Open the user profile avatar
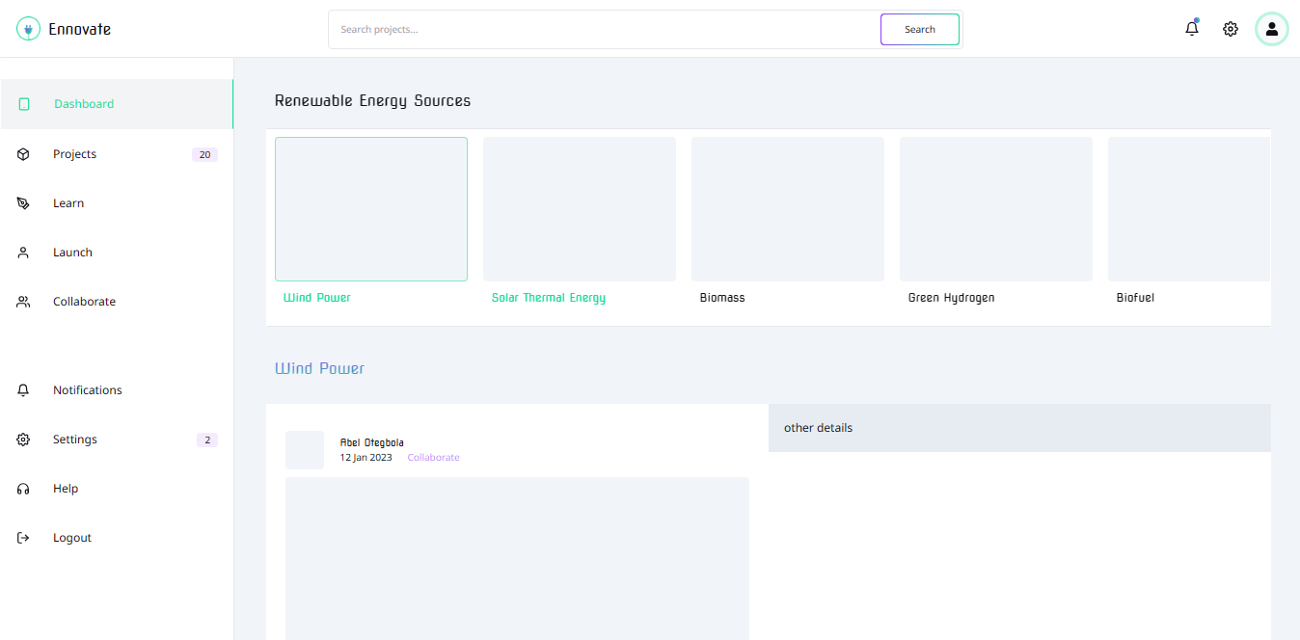 click(1271, 29)
